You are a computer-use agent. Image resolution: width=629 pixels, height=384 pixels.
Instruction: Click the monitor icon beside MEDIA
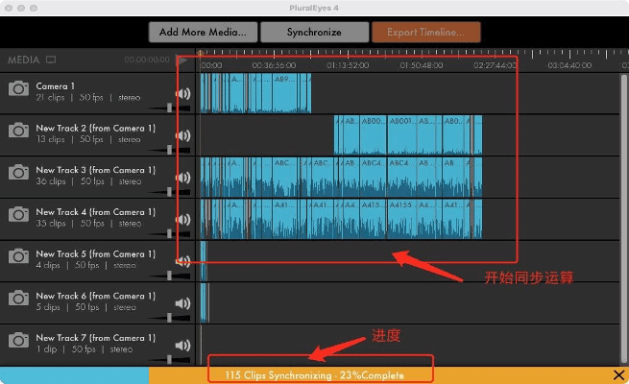point(51,60)
